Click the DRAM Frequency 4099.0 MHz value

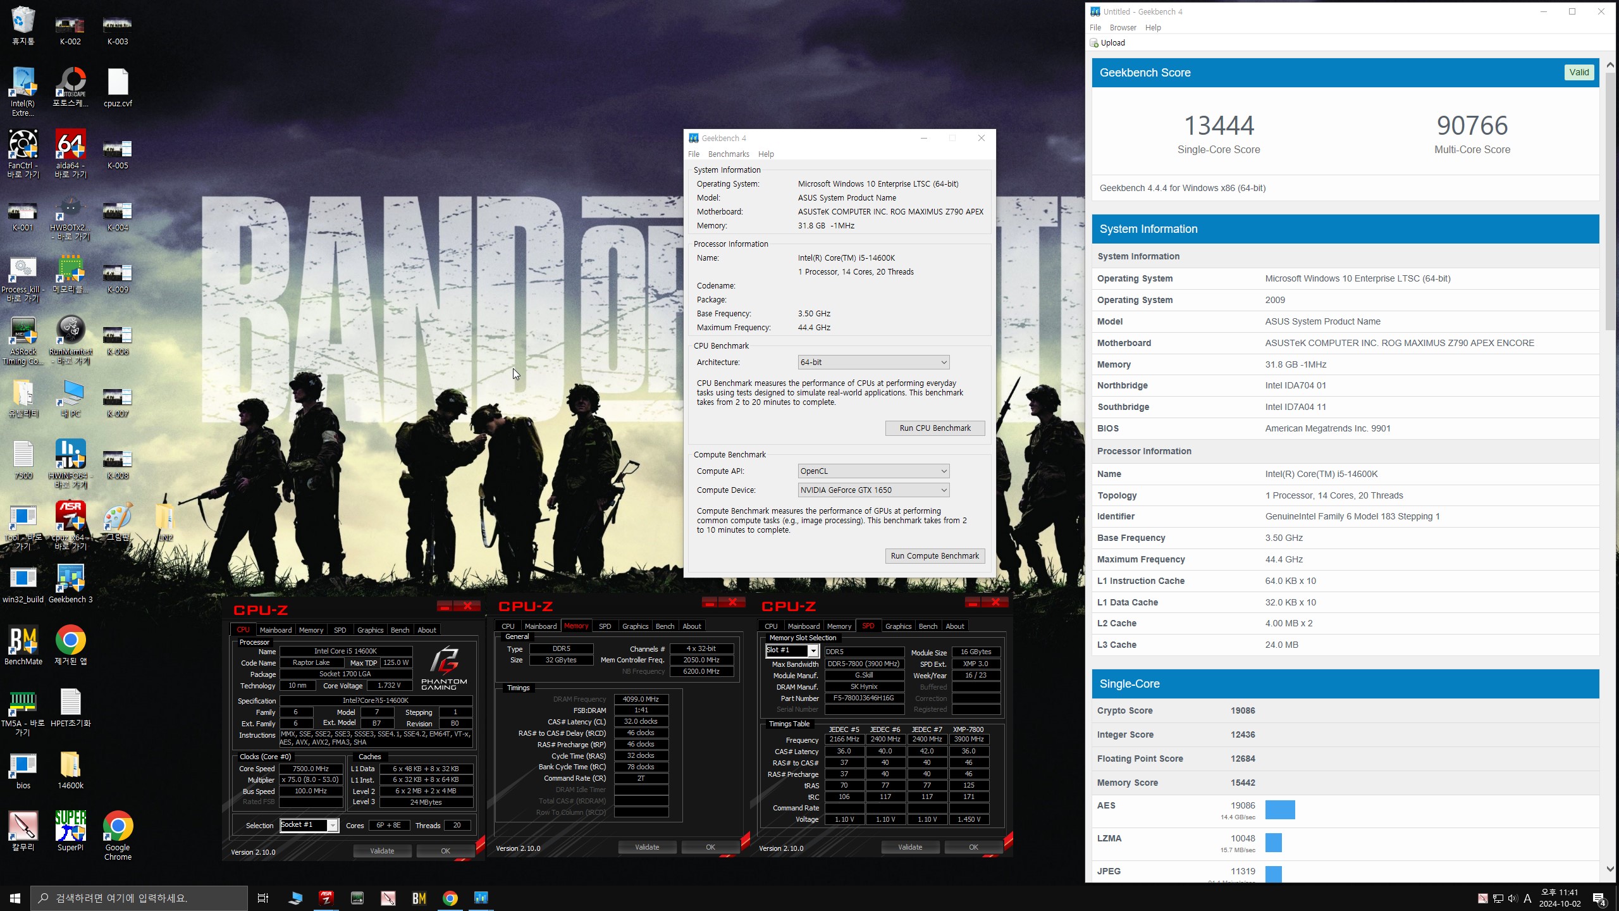(x=641, y=699)
